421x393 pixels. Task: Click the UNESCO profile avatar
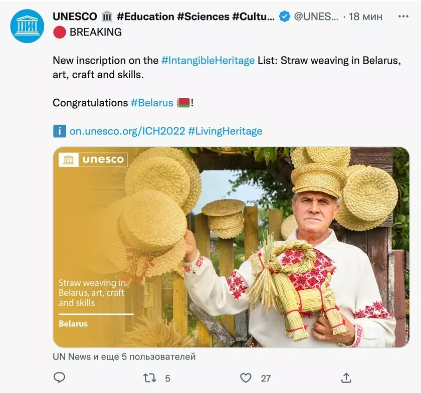click(27, 26)
